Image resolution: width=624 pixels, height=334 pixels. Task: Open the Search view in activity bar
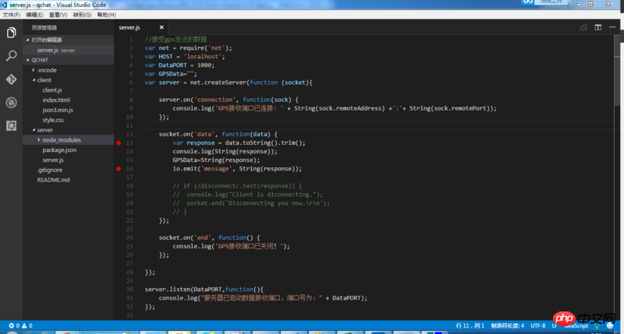point(11,56)
